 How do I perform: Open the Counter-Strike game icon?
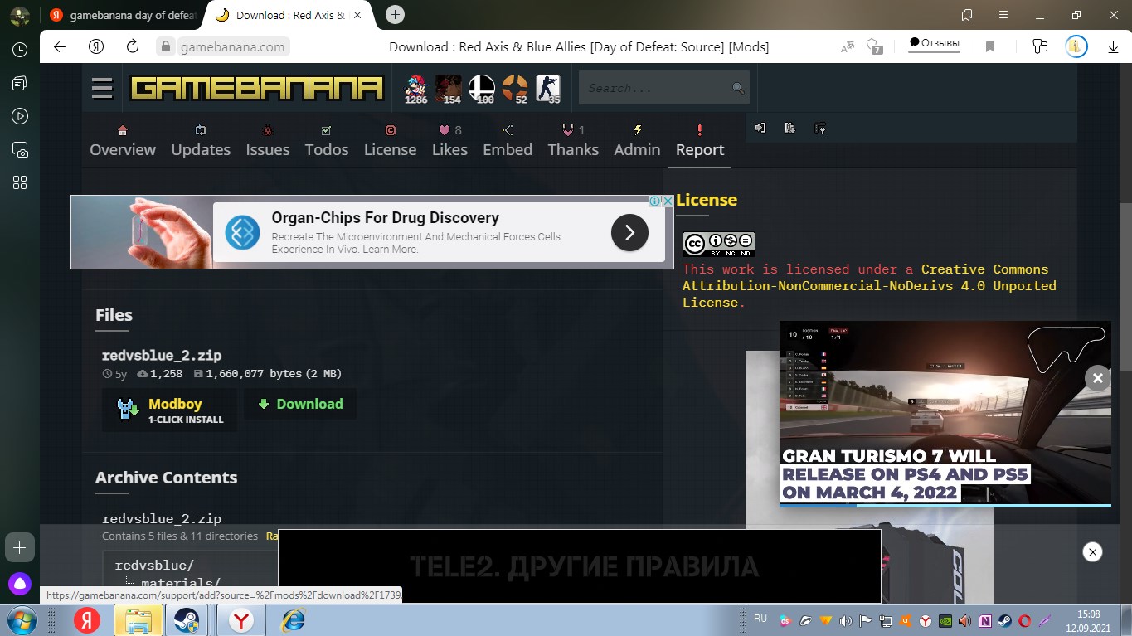tap(548, 88)
